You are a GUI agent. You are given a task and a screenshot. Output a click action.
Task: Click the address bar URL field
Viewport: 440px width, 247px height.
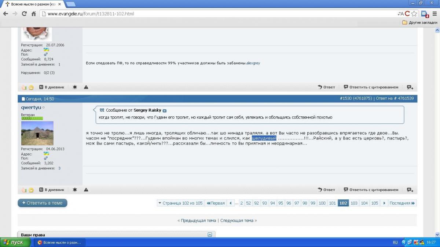220,14
